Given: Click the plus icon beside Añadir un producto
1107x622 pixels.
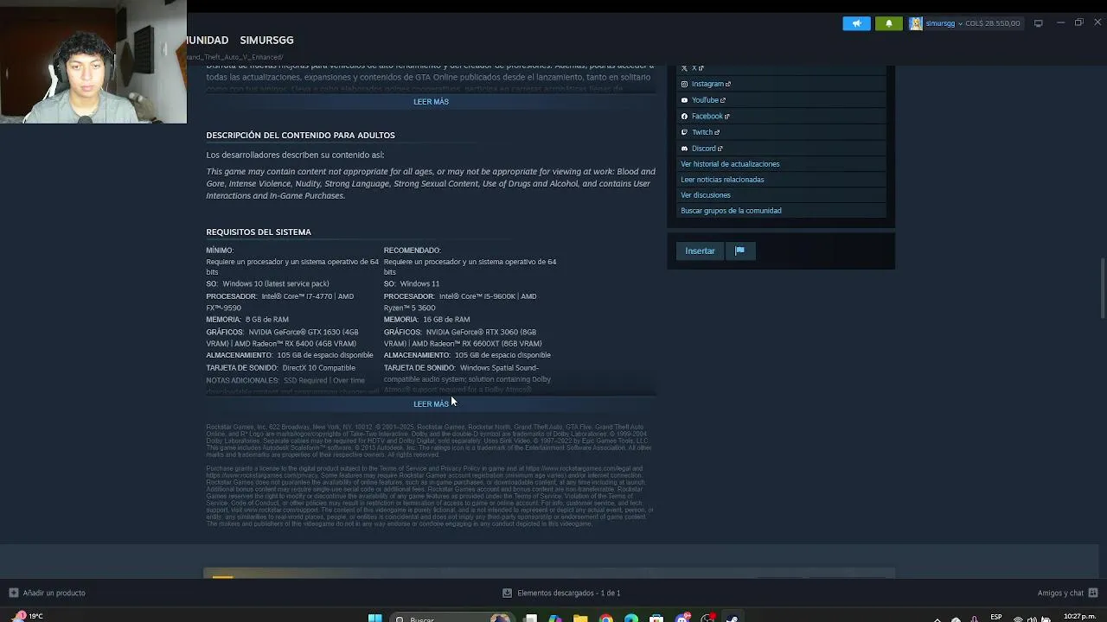Looking at the screenshot, I should [x=13, y=593].
